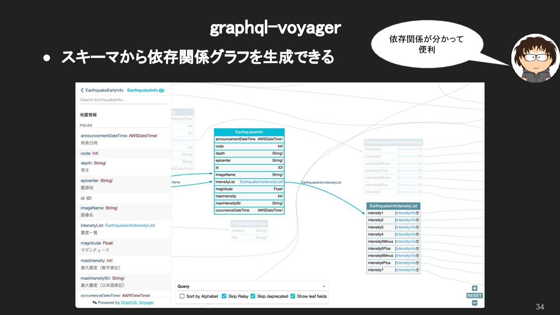Select intensity5Minus row in EarthquakeInfoItensityList node
Screen dimensions: 560x315
pyautogui.click(x=394, y=241)
